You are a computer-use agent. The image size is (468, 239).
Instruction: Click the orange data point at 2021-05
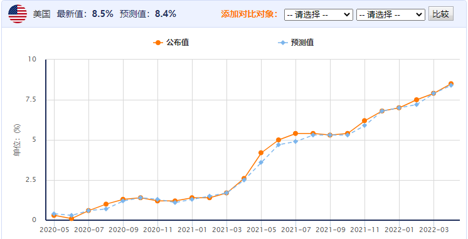(x=261, y=153)
